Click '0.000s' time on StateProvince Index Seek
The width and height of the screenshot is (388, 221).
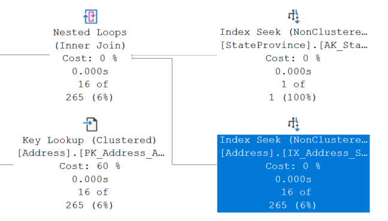293,71
